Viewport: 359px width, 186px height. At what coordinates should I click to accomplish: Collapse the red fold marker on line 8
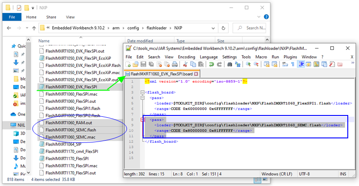click(142, 120)
